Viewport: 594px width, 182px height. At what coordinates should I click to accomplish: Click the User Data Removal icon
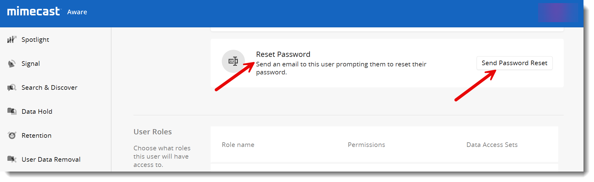click(12, 159)
